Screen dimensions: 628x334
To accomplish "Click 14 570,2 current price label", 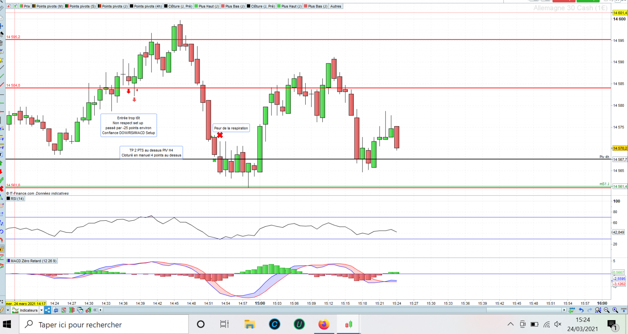I will tap(620, 148).
